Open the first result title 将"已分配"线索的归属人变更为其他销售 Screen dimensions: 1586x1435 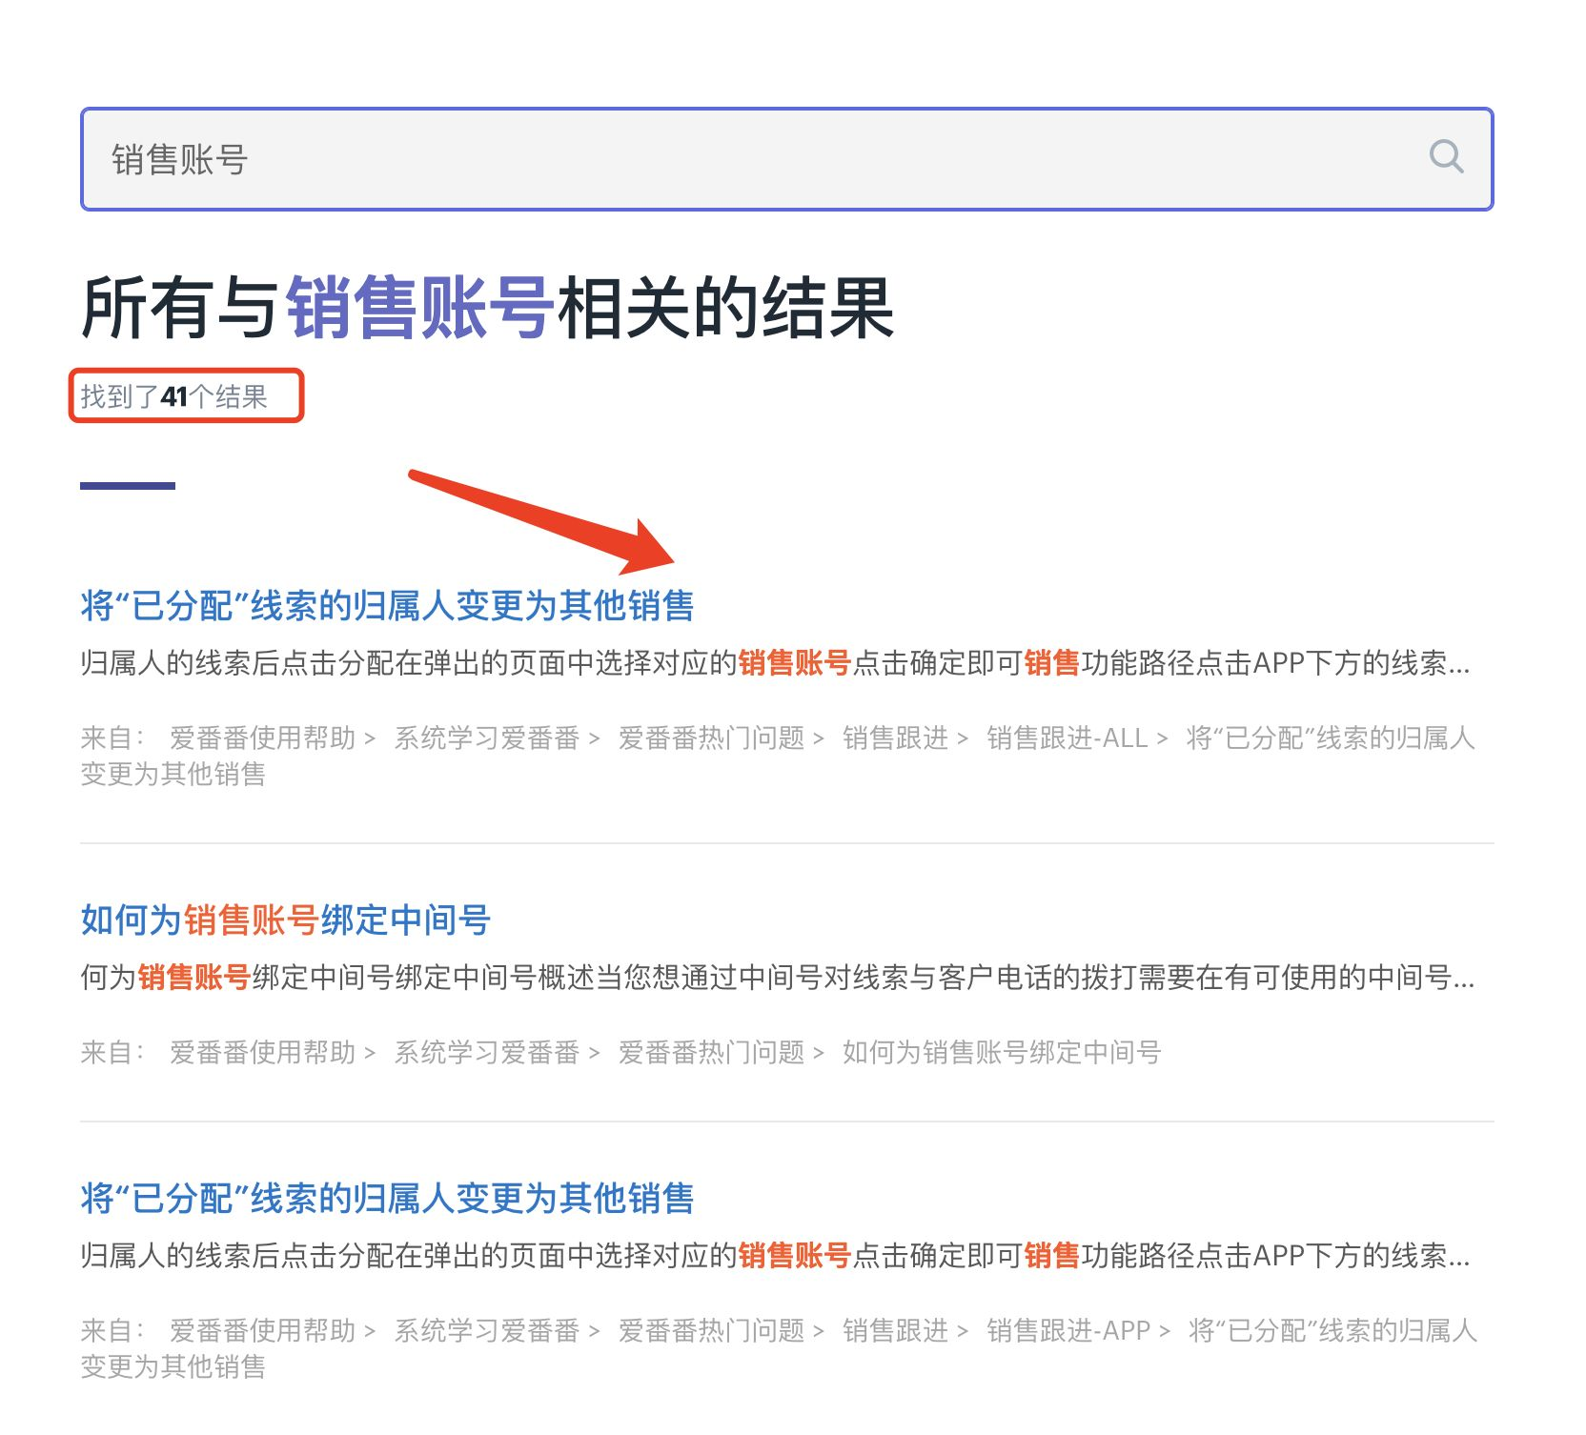pos(387,605)
